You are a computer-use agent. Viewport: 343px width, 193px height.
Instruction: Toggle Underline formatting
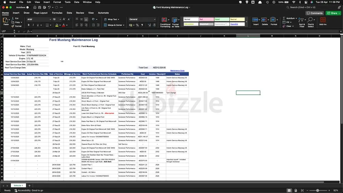(x=38, y=25)
